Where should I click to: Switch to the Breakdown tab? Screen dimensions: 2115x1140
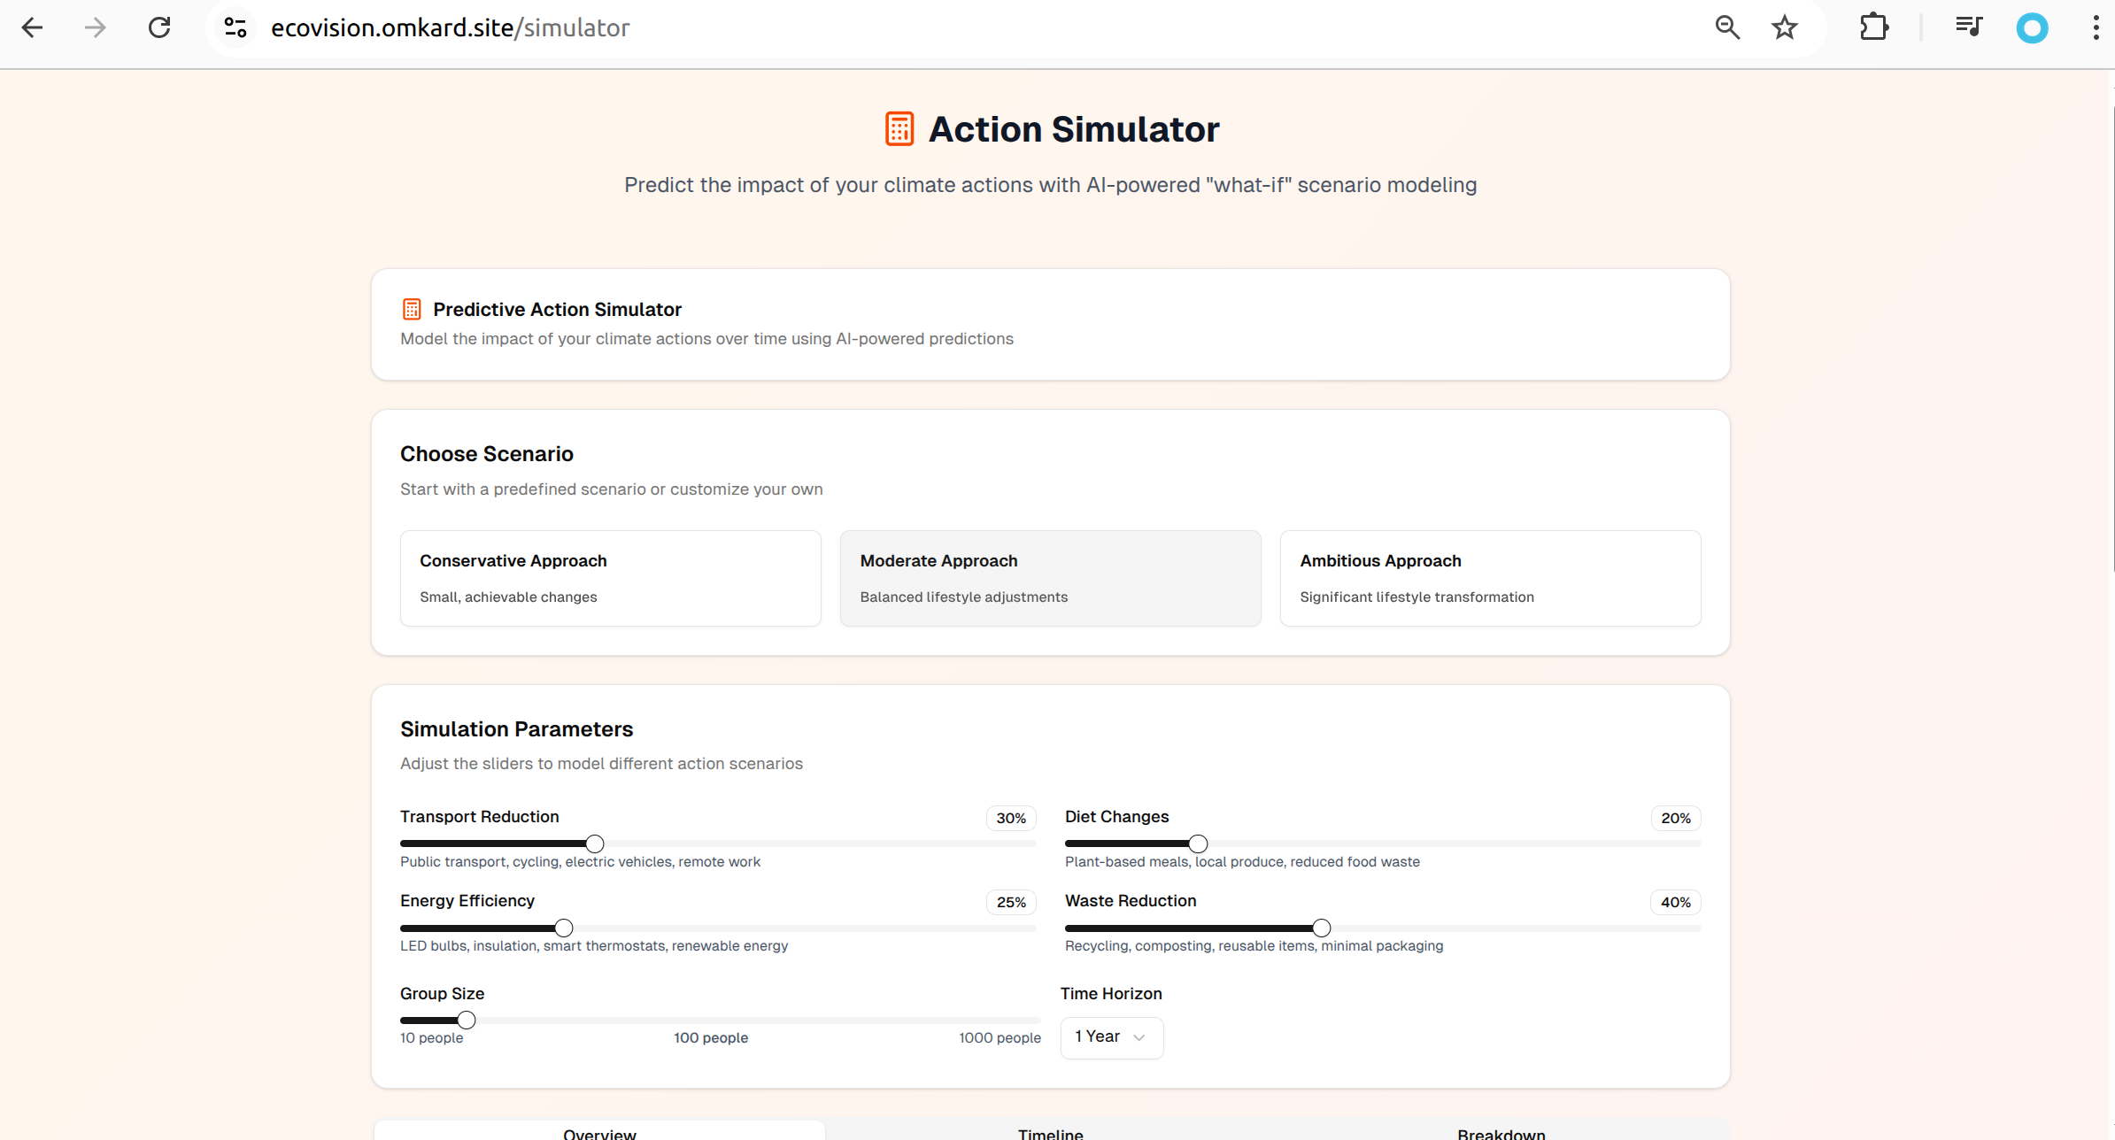click(1501, 1132)
